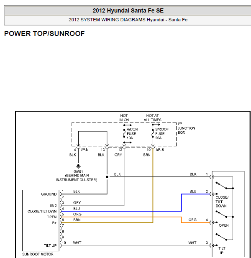Click the 'WHT' label at switch pin 3

(192, 243)
